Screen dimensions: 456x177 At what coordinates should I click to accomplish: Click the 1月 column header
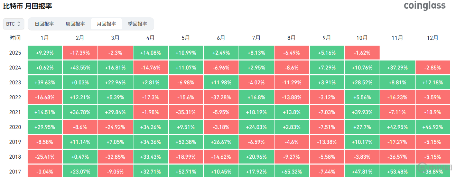[x=45, y=38]
